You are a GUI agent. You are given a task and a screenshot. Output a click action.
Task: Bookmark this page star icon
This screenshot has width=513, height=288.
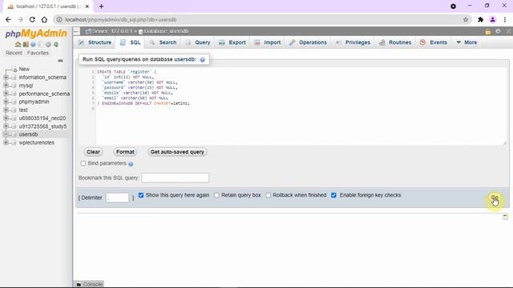tap(466, 19)
